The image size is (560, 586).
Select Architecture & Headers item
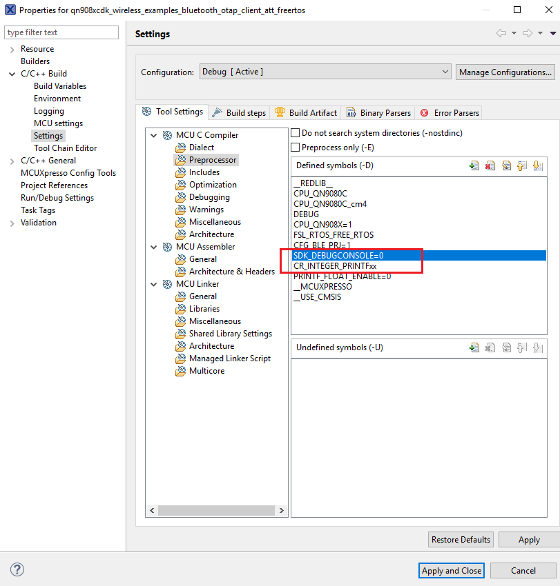coord(232,272)
